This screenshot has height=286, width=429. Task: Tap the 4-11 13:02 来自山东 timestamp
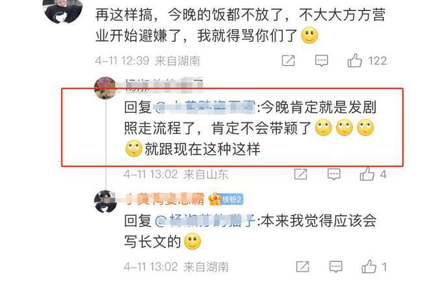click(176, 174)
